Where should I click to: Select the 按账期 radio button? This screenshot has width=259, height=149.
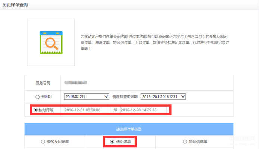tap(37, 97)
